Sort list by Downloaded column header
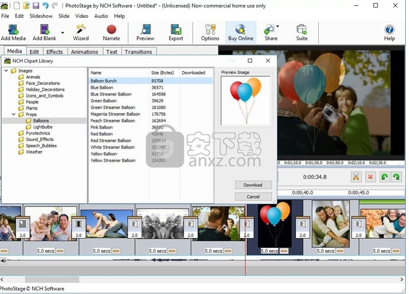 click(196, 73)
